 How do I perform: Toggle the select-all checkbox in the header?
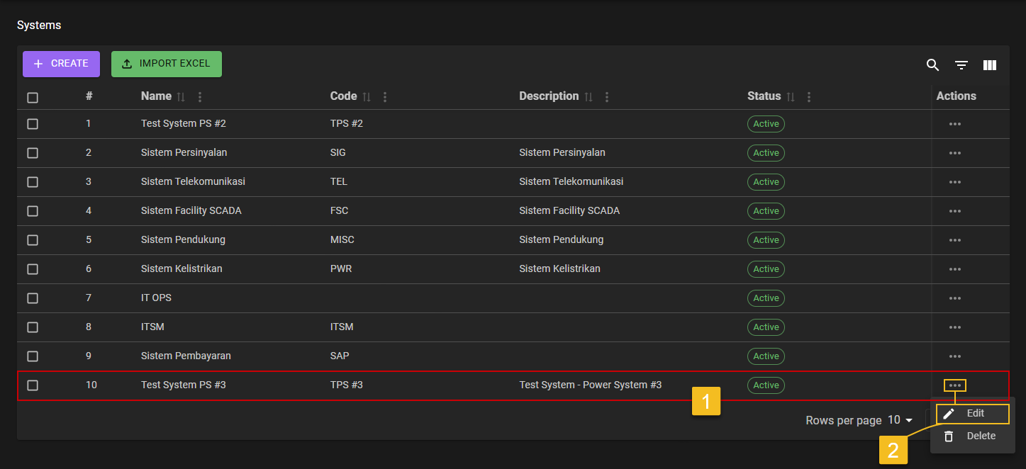point(33,97)
